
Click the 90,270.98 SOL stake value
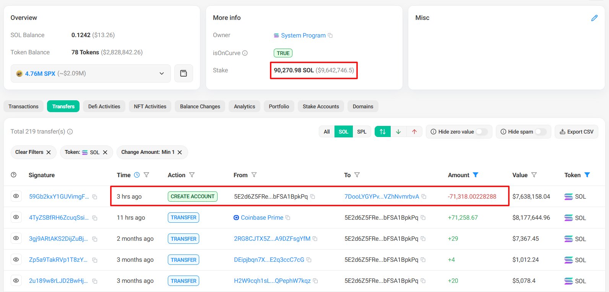[x=294, y=70]
